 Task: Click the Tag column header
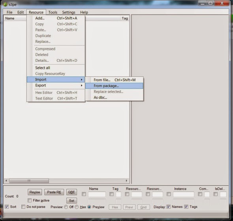(125, 18)
